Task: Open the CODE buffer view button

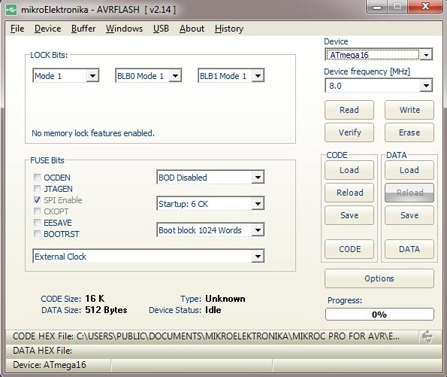Action: coord(349,249)
